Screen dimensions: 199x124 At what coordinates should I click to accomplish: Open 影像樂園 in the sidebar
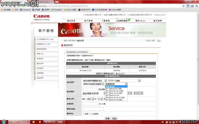[x=46, y=73]
